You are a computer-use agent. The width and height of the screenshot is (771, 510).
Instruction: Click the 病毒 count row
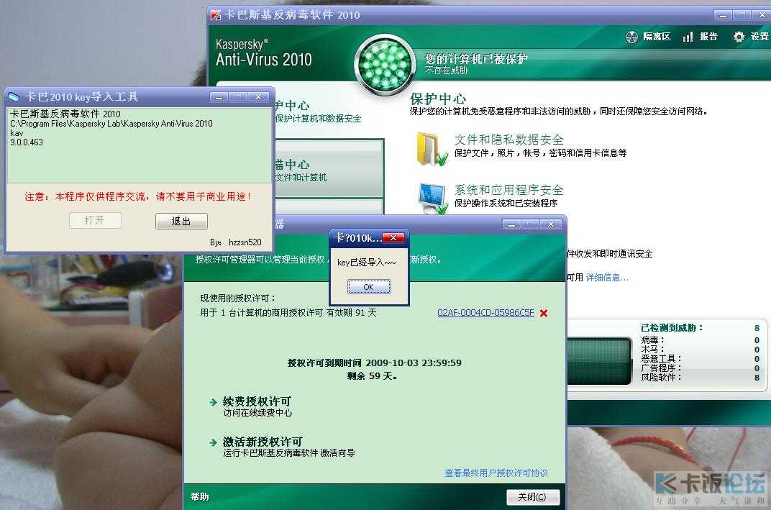coord(701,340)
